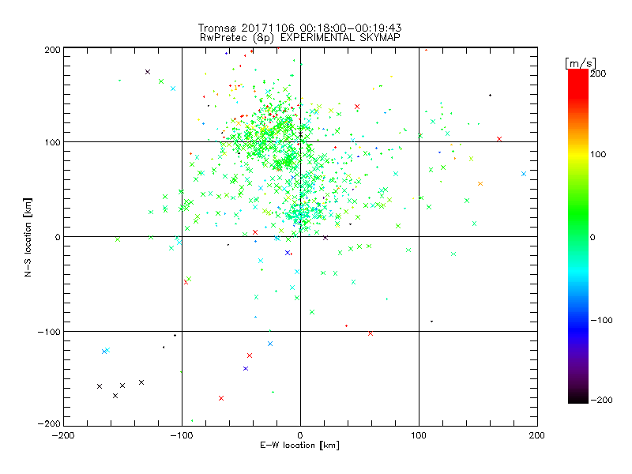Click the colorbar's blue band at -100

[x=578, y=321]
